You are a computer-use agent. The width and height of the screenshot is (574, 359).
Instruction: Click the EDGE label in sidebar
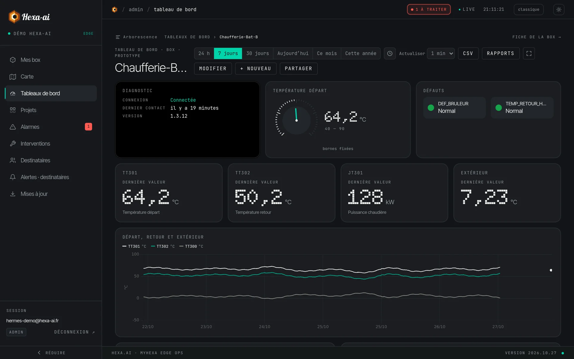point(88,34)
